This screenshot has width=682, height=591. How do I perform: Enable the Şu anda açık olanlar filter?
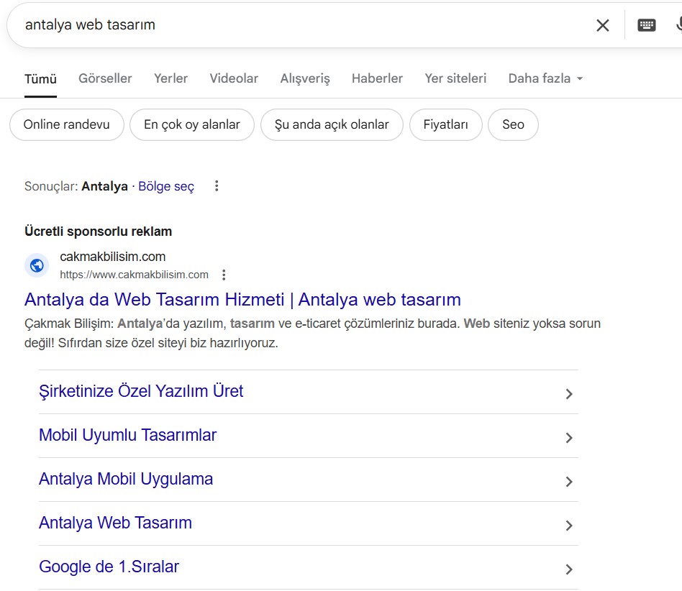(x=332, y=124)
